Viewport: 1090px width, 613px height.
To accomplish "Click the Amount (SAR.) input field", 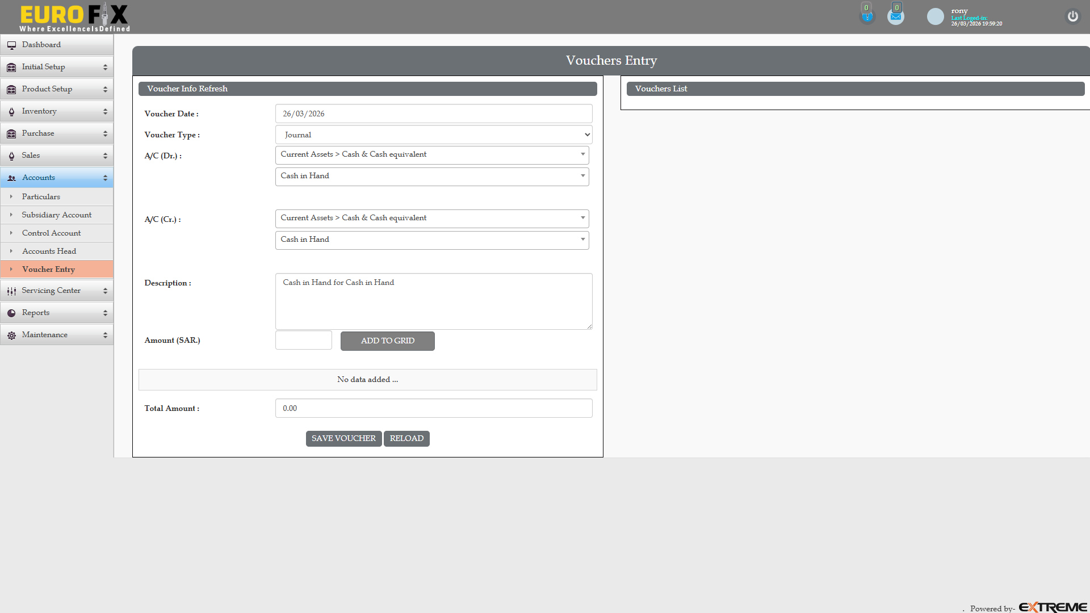I will click(303, 340).
